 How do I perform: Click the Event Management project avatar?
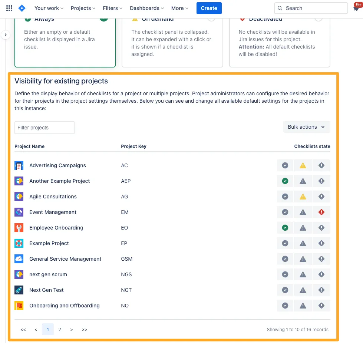(19, 212)
